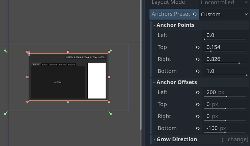Reset the Top anchor point value
The image size is (250, 146).
pyautogui.click(x=198, y=47)
